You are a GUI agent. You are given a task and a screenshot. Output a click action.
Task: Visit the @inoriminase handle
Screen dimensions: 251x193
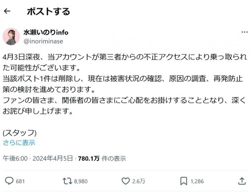click(43, 41)
